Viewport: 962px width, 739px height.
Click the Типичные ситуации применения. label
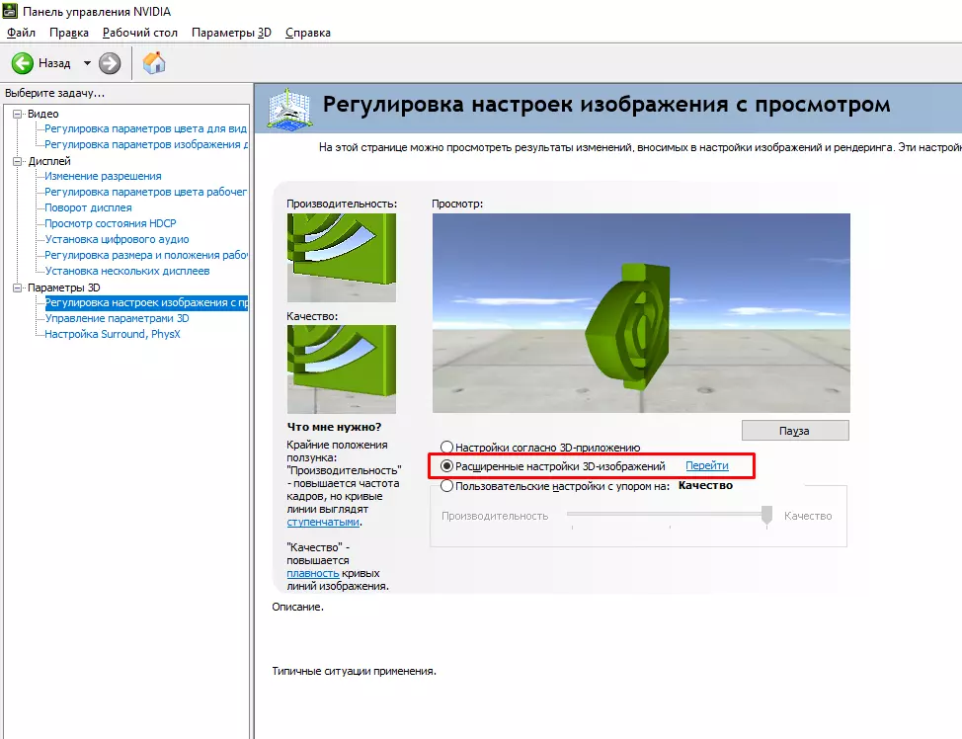(x=354, y=672)
